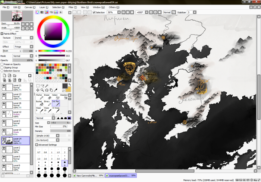Zoom out with the navigator minus button
Screen dimensions: 261x182
23,24
